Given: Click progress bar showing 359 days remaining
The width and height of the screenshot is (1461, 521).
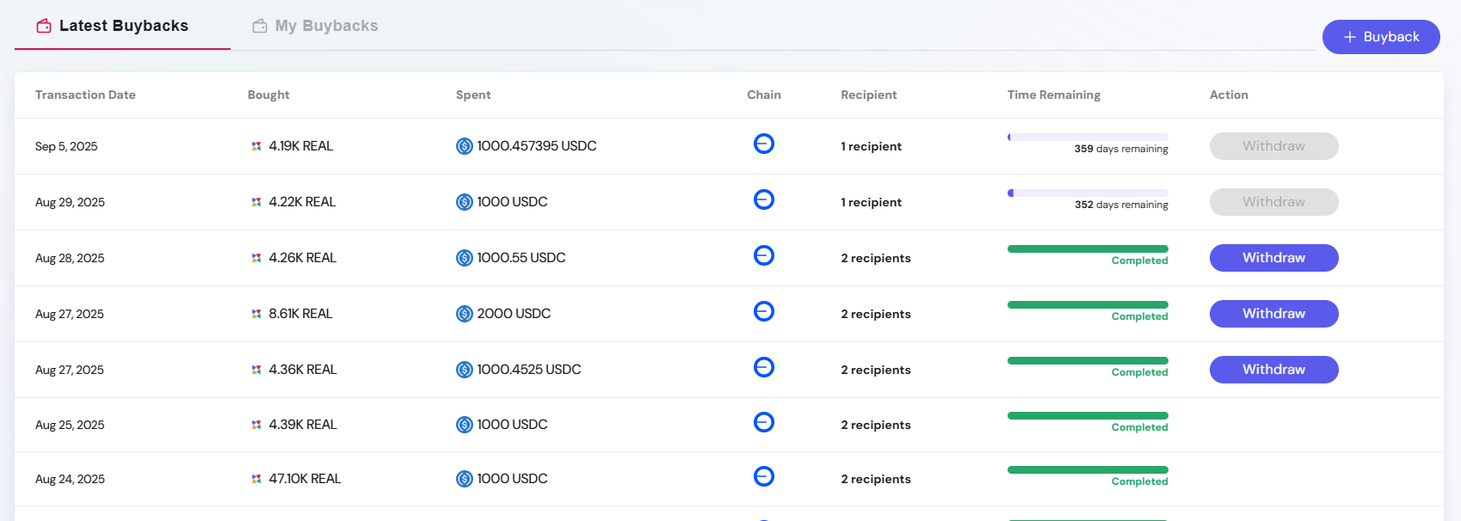Looking at the screenshot, I should pos(1088,137).
